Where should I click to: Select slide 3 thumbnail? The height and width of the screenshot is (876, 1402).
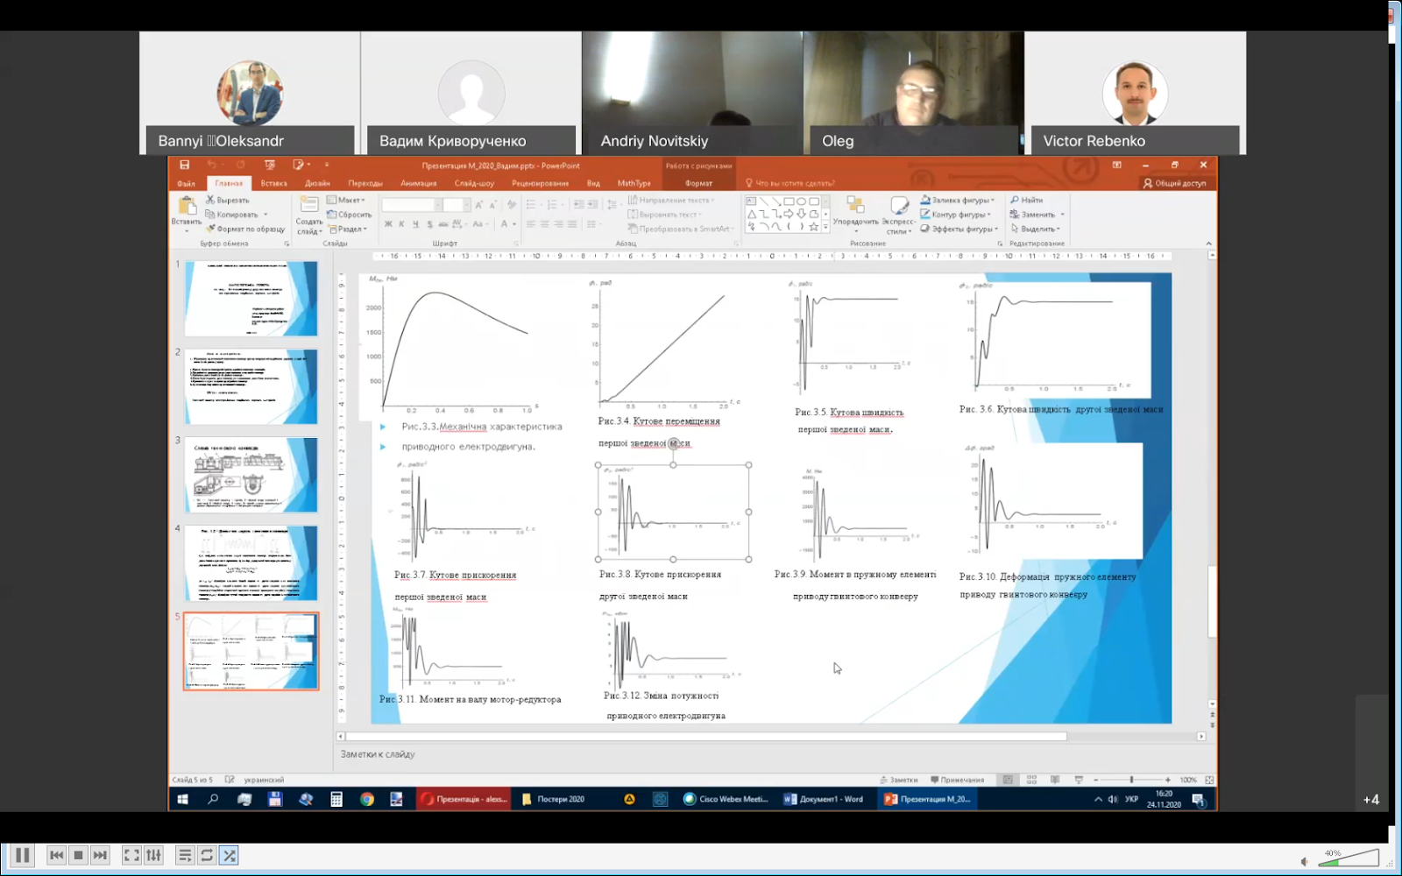click(x=251, y=475)
